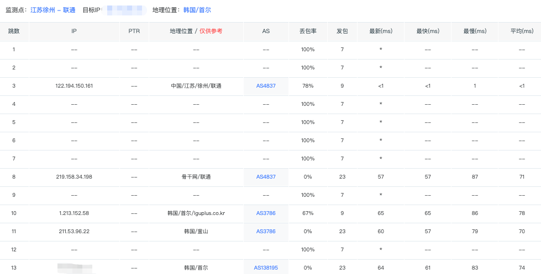Click the IP column header
Viewport: 541px width, 274px height.
(x=74, y=31)
